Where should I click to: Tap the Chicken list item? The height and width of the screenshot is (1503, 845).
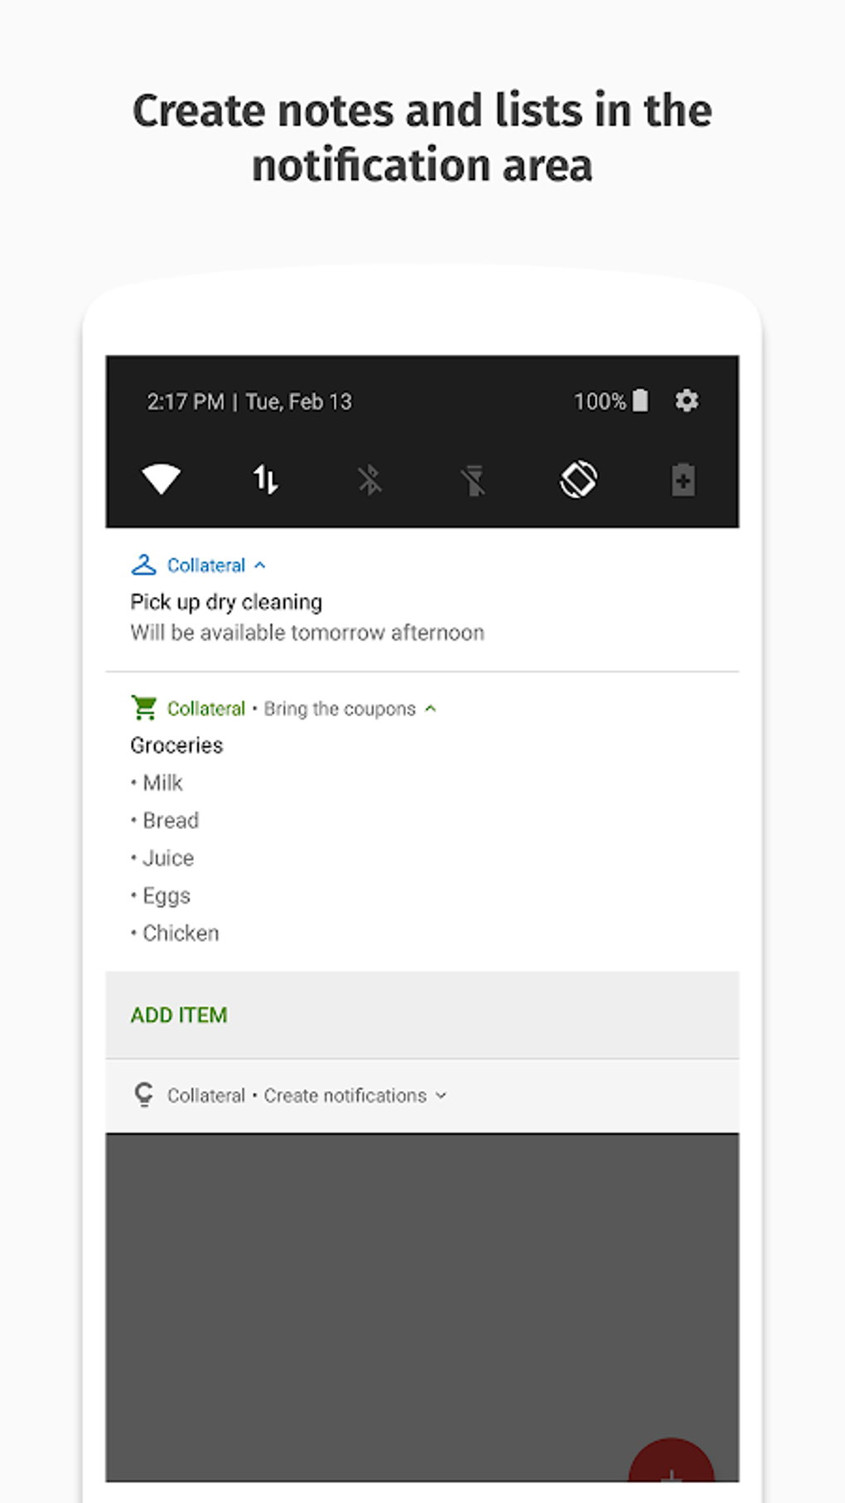pyautogui.click(x=181, y=933)
